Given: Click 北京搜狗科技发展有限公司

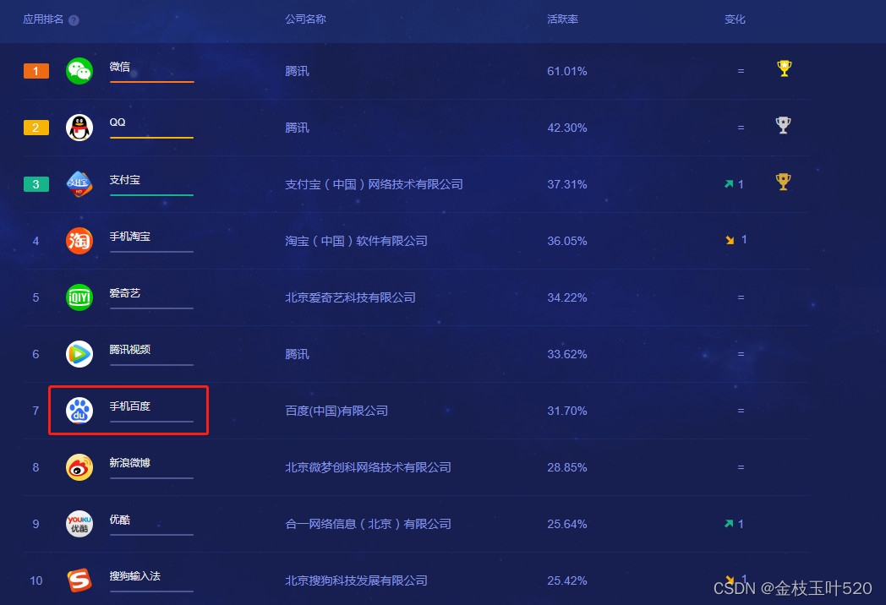Looking at the screenshot, I should pos(356,580).
